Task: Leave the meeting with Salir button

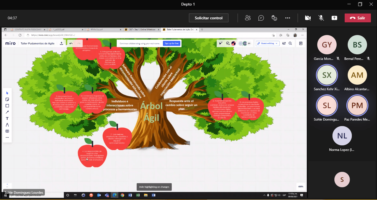Action: (x=357, y=18)
